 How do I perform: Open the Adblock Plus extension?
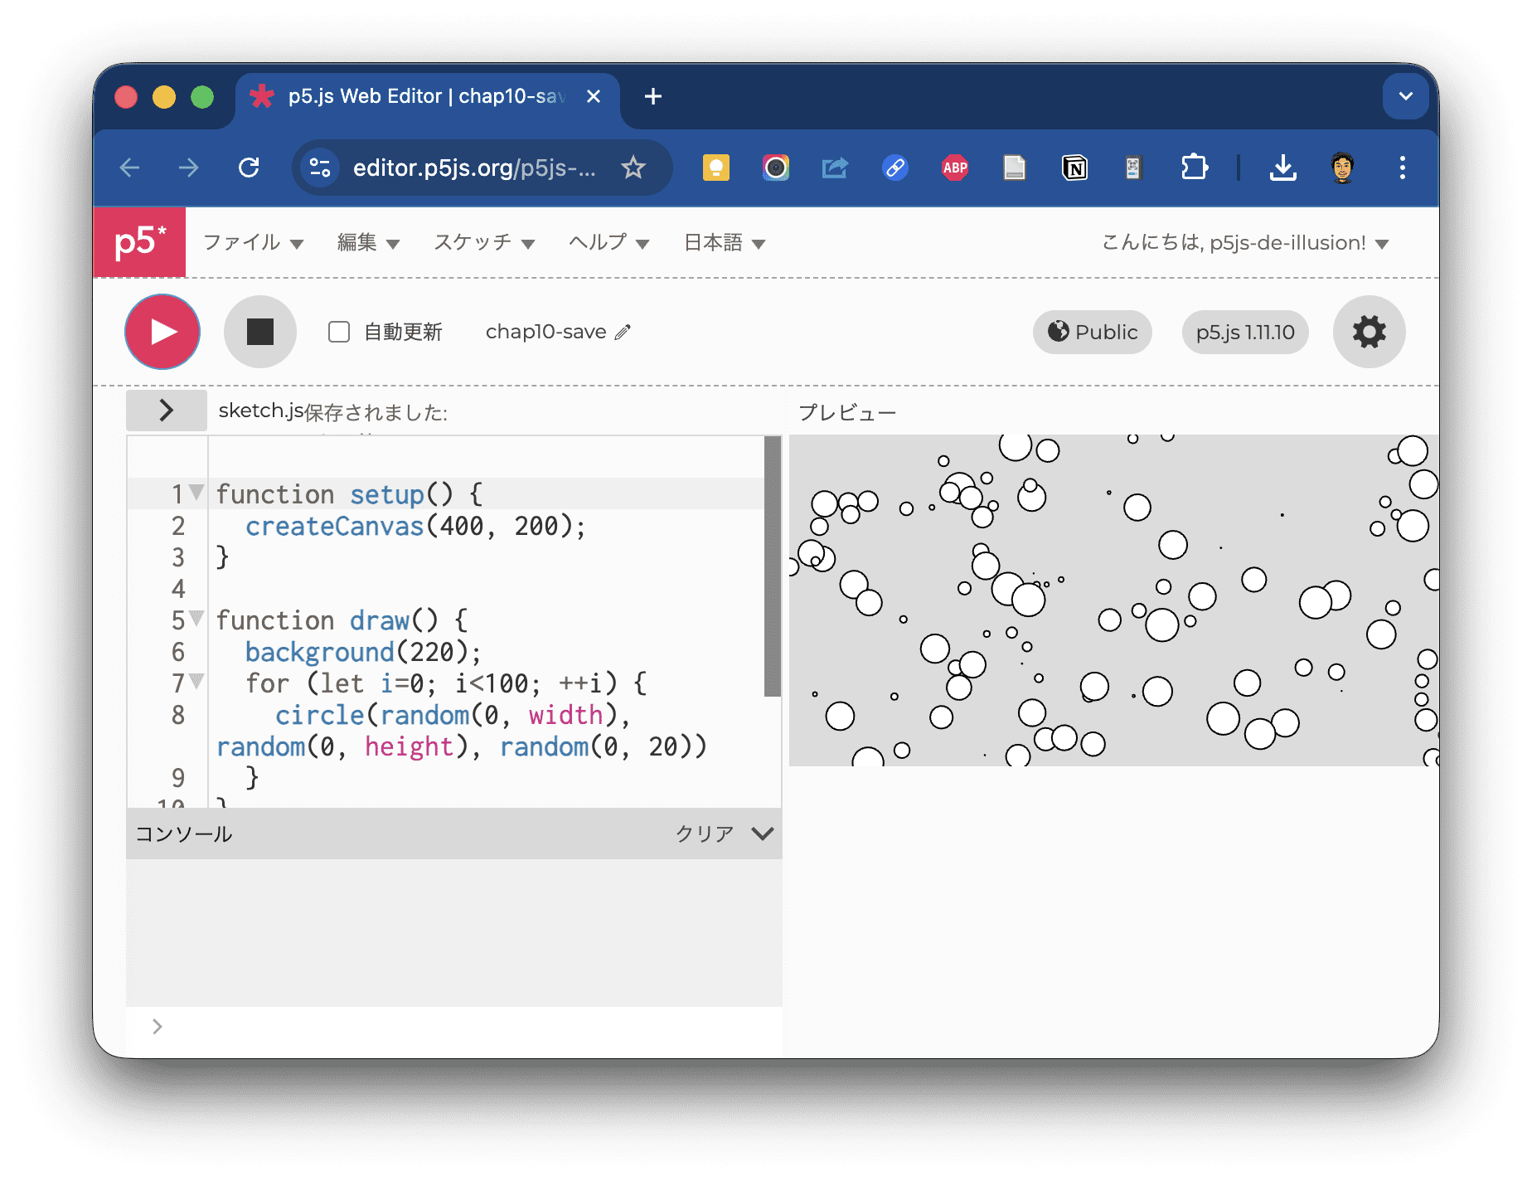pos(955,168)
